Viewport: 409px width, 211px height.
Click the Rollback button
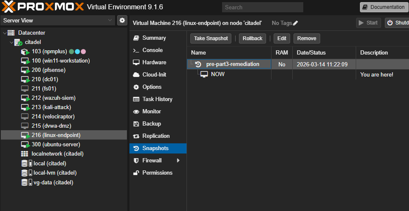pyautogui.click(x=253, y=38)
